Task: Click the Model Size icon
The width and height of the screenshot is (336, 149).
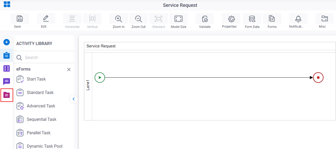Action: coord(179,18)
